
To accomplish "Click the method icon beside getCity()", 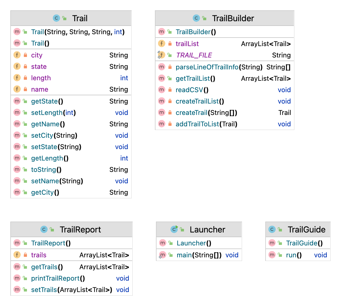I will tap(17, 192).
